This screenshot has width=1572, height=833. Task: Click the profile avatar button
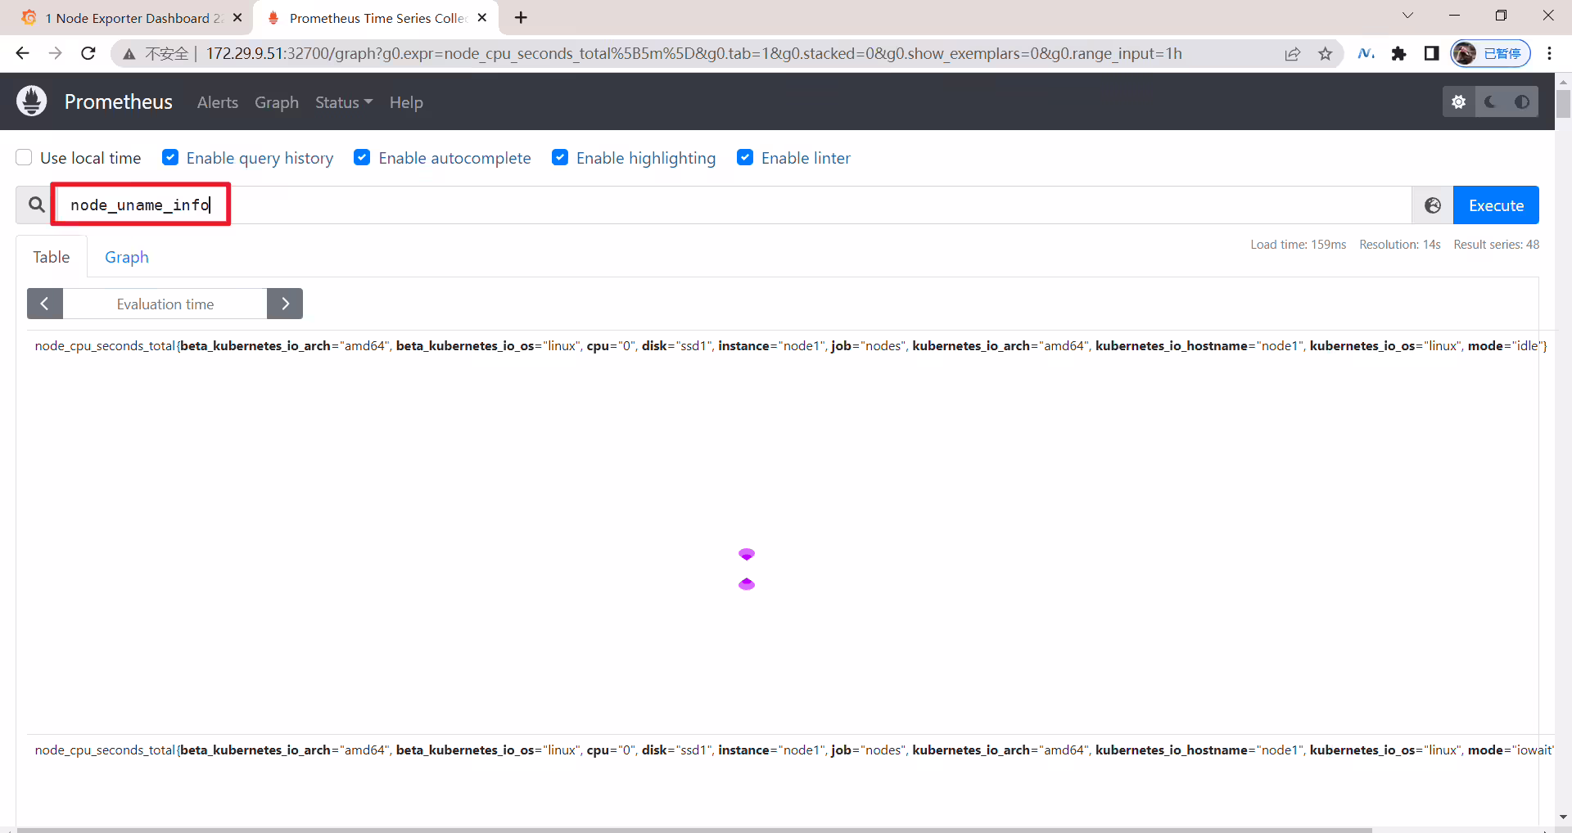pyautogui.click(x=1490, y=54)
